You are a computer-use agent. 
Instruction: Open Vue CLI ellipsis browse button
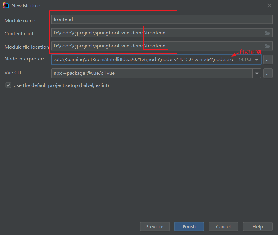click(268, 73)
